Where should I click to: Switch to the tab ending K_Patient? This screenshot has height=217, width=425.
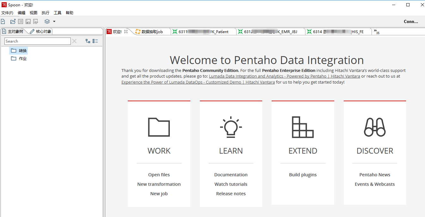[204, 32]
